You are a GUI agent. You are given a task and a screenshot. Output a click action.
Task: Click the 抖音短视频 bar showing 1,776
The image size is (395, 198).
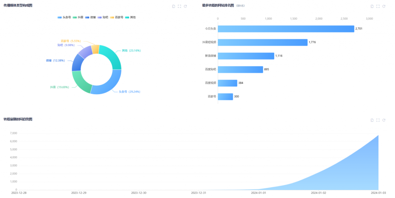(263, 42)
